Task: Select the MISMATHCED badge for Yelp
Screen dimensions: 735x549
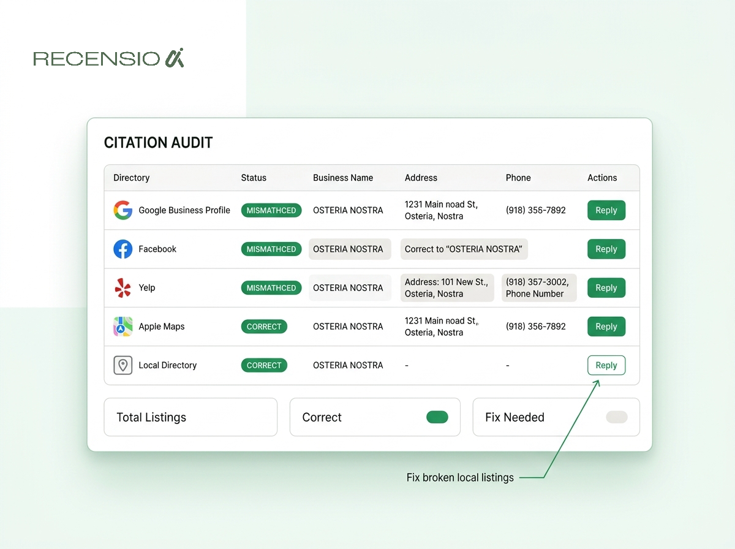Action: click(x=271, y=288)
